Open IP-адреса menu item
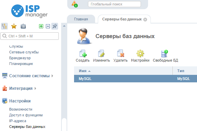 (18, 121)
